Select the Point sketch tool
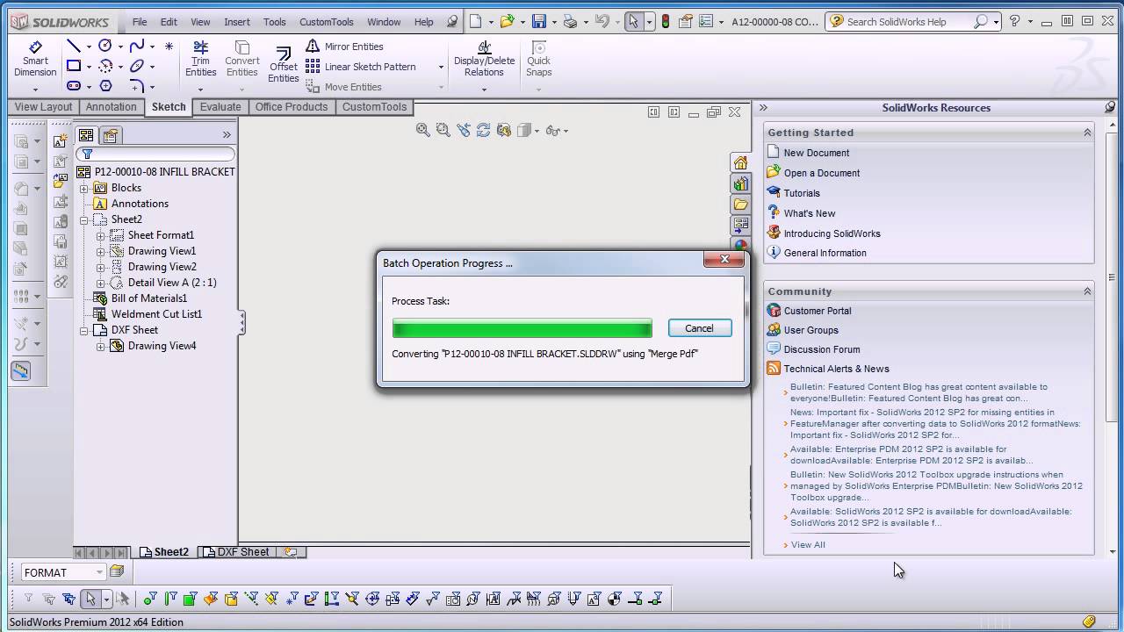This screenshot has width=1124, height=632. coord(169,46)
